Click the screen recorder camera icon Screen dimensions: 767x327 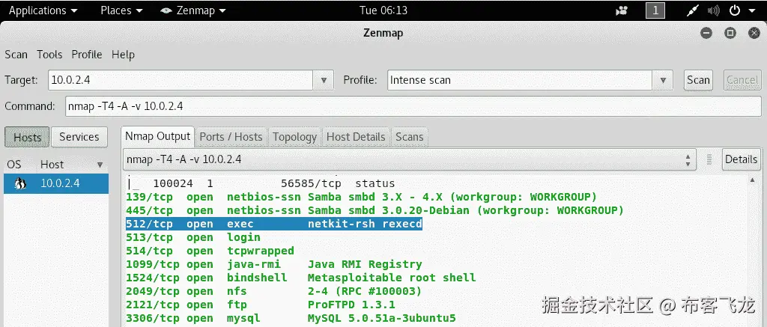(x=622, y=10)
